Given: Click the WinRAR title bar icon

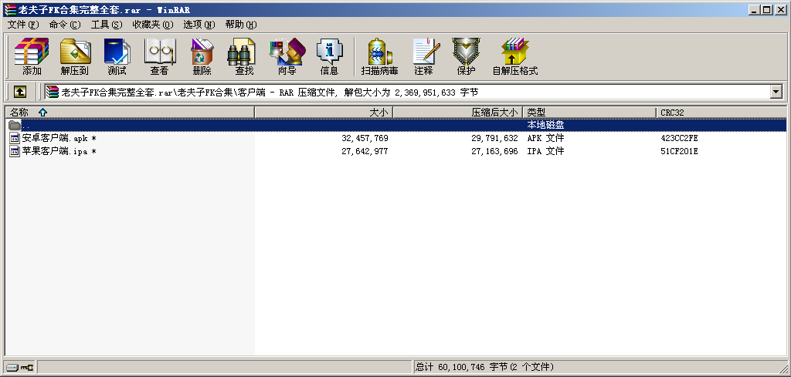Looking at the screenshot, I should point(9,9).
